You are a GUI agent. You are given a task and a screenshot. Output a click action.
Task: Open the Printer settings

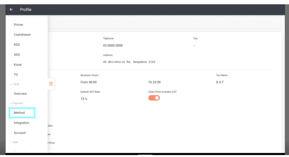click(19, 25)
